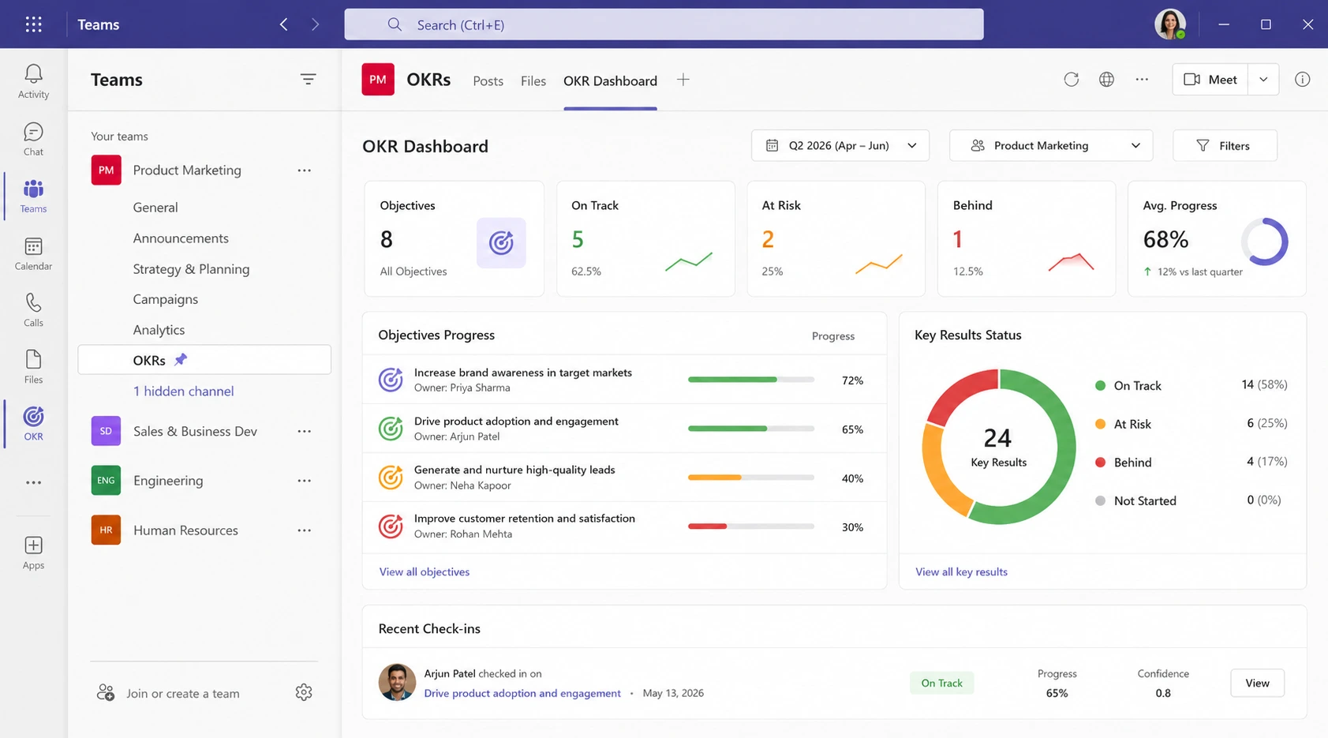The image size is (1328, 738).
Task: Expand the Engineering team
Action: click(168, 481)
